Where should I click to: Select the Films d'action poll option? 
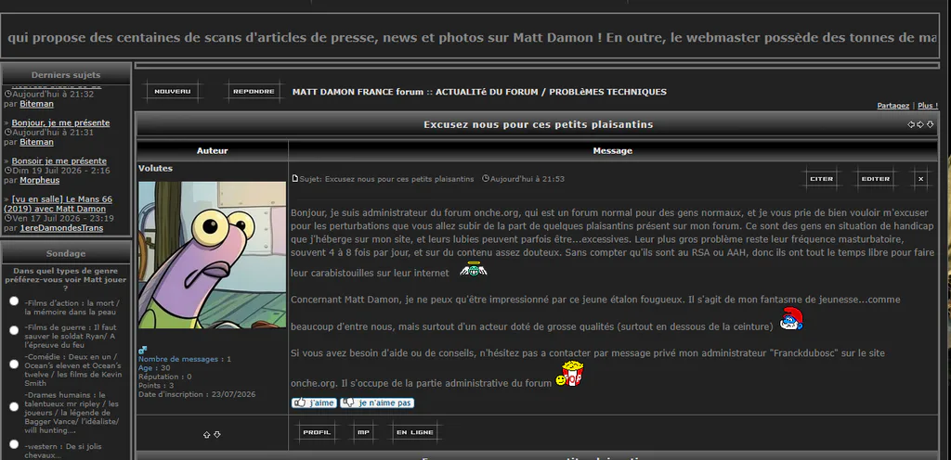pos(14,300)
